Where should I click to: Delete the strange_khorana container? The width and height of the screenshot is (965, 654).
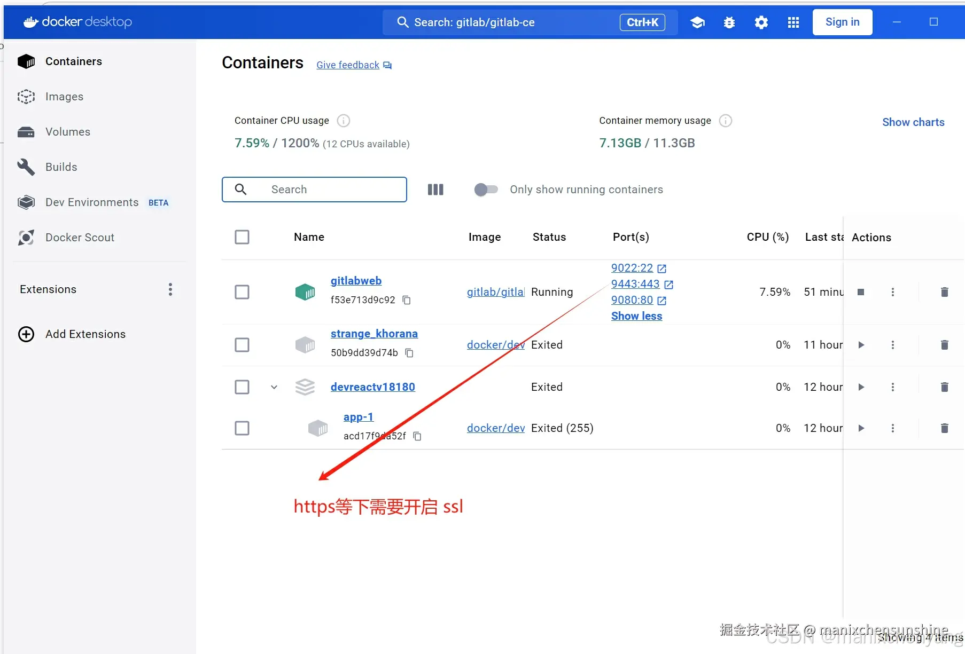tap(945, 345)
